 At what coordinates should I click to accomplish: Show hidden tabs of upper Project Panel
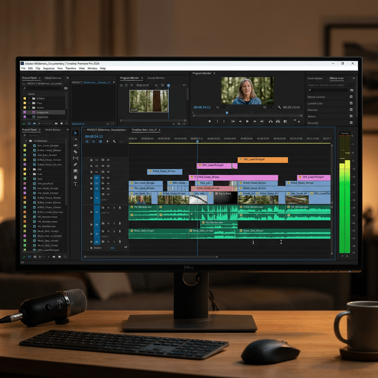tap(68, 78)
